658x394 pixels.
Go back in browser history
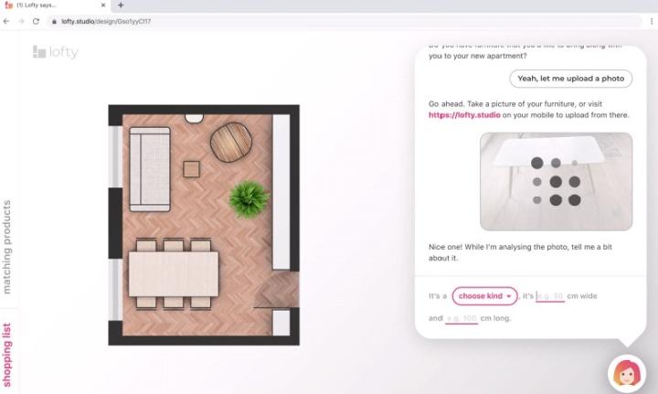[6, 21]
